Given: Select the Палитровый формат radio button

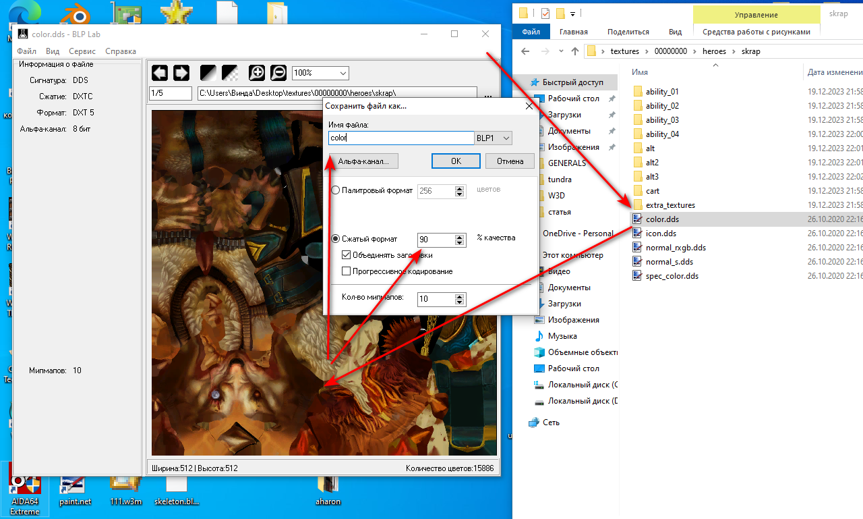Looking at the screenshot, I should click(336, 191).
